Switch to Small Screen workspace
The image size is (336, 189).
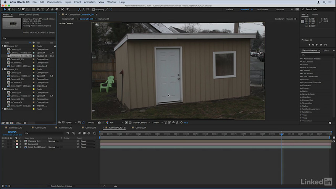[x=262, y=10]
